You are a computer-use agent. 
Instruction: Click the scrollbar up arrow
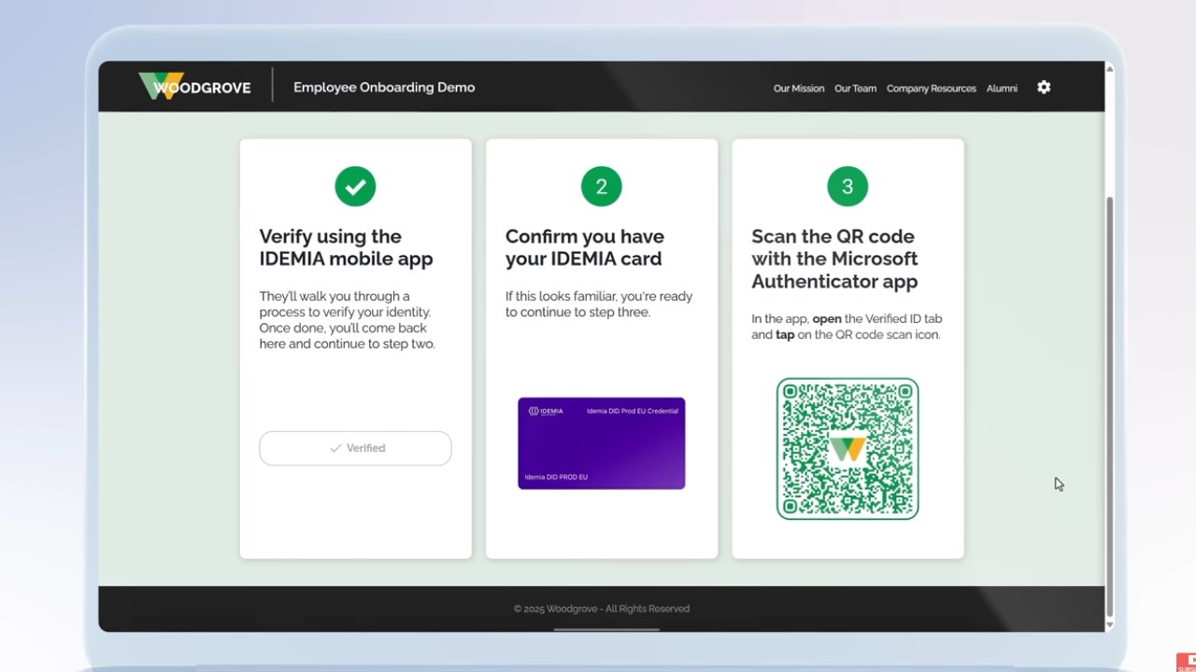[x=1110, y=68]
